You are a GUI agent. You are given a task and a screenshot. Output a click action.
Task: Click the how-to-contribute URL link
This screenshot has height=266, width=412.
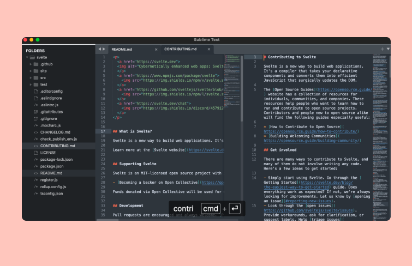pyautogui.click(x=311, y=131)
